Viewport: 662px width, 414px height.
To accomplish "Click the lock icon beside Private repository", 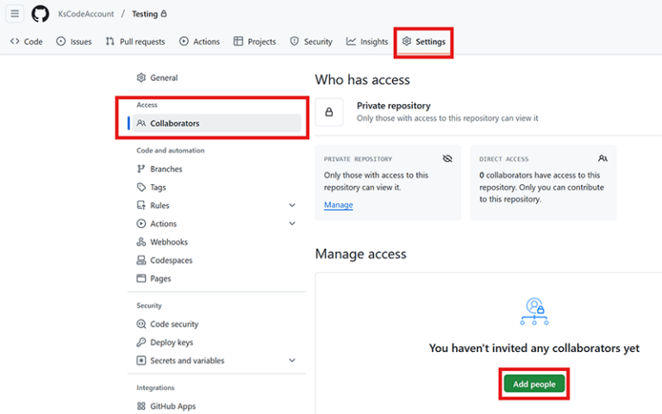I will click(329, 112).
